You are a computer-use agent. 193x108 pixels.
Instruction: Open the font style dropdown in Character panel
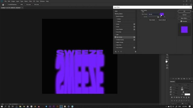(x=187, y=85)
